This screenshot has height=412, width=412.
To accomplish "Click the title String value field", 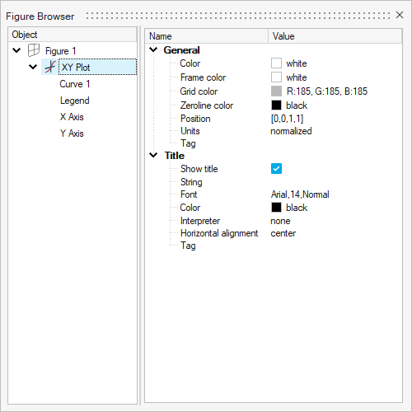I will pyautogui.click(x=335, y=182).
